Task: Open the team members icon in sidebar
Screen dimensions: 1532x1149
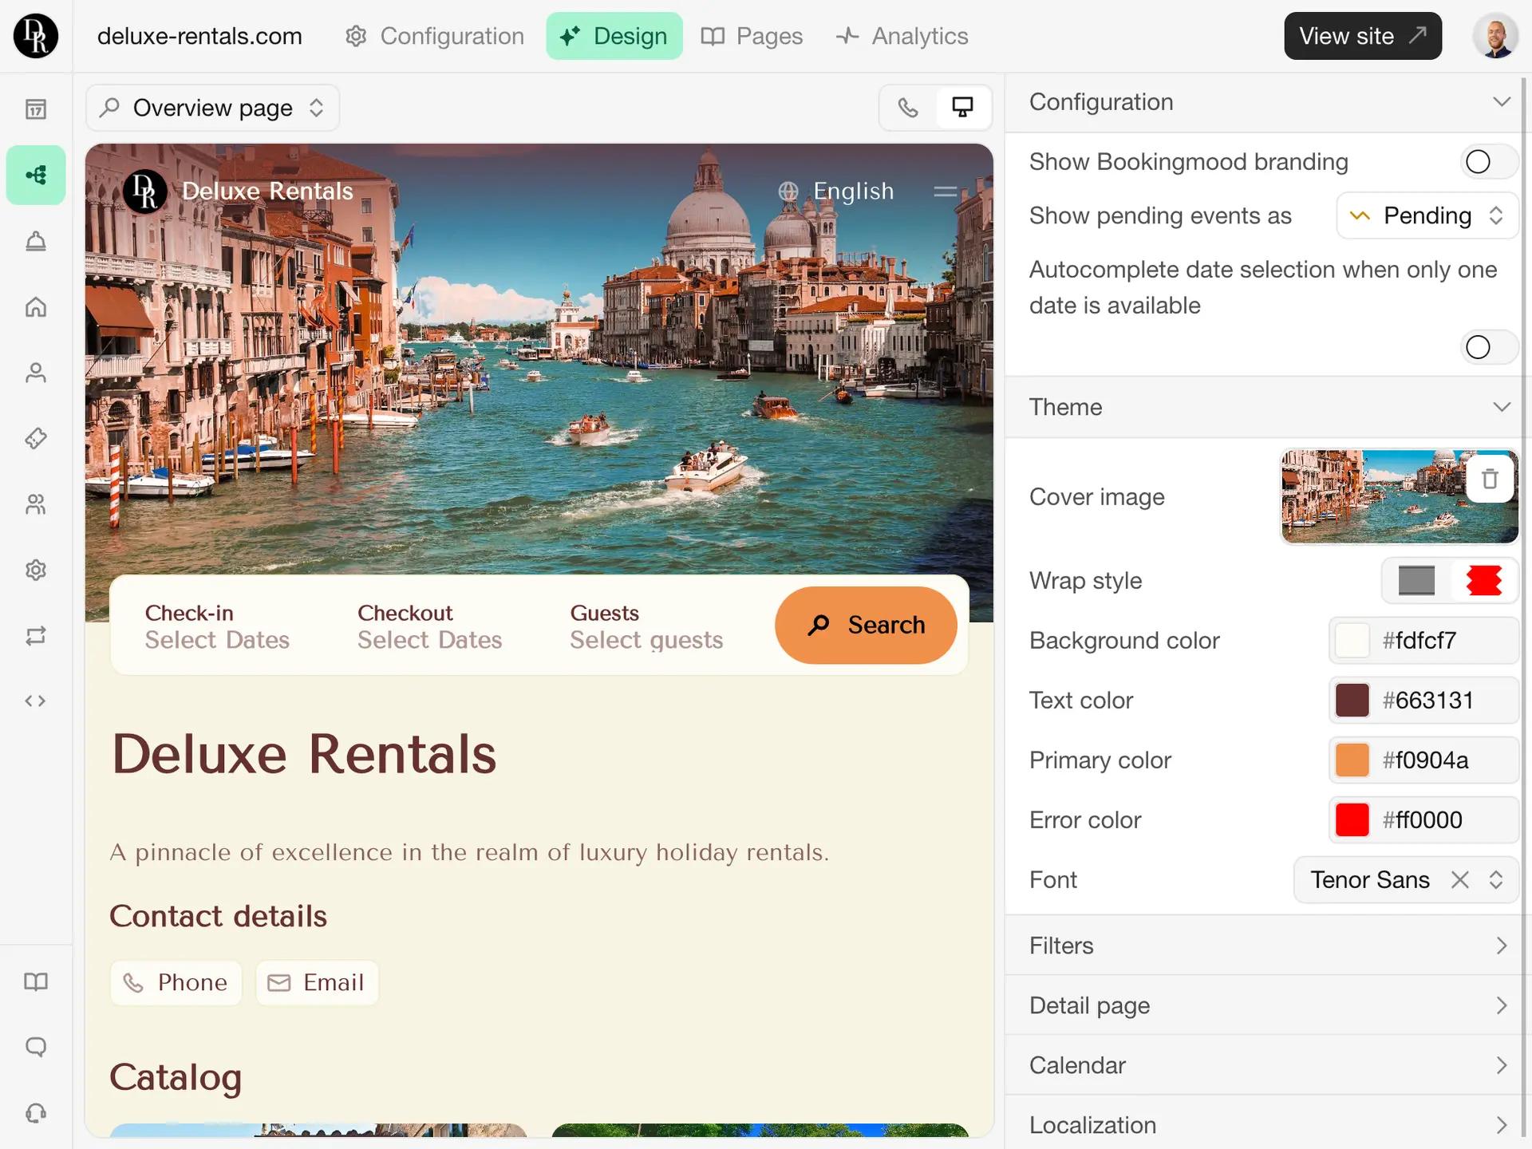Action: (36, 504)
